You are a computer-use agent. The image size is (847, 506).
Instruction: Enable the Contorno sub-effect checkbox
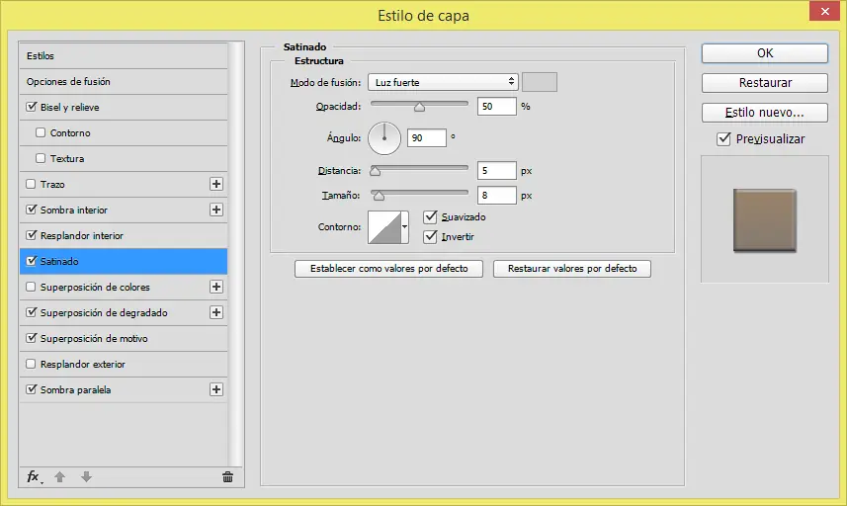tap(41, 132)
